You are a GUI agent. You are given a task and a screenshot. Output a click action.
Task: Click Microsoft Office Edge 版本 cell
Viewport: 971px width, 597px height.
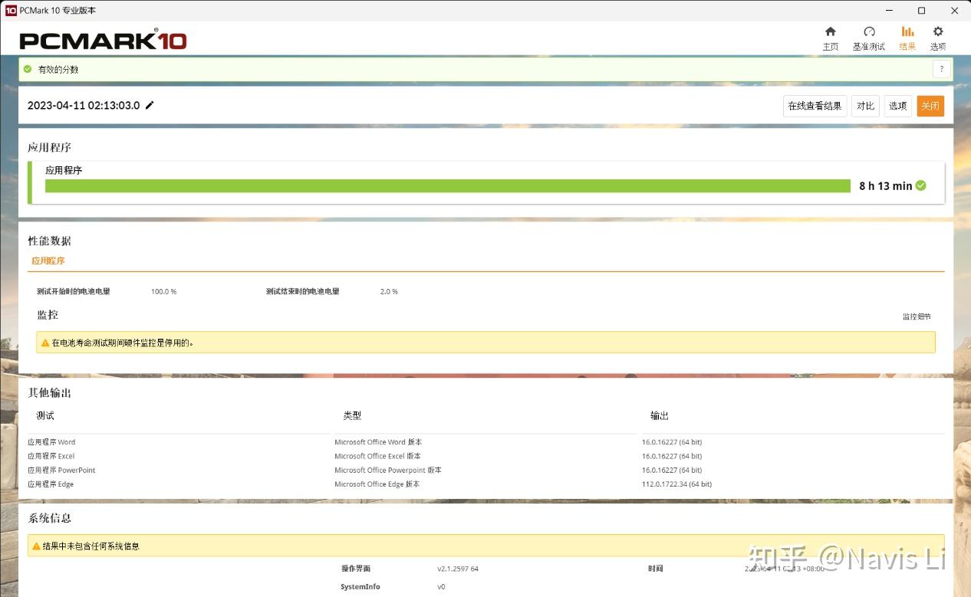[377, 484]
